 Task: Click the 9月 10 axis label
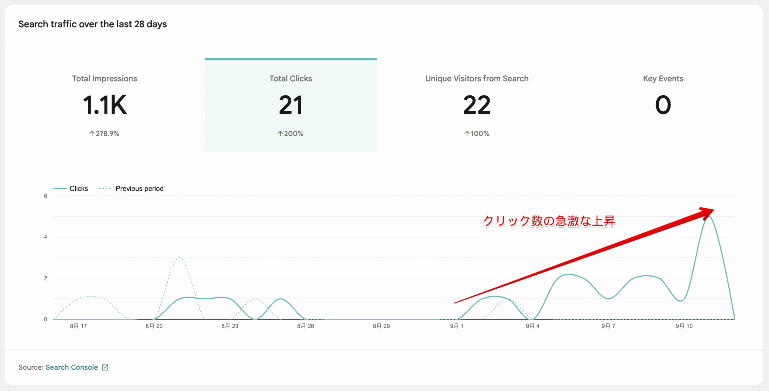[x=684, y=326]
